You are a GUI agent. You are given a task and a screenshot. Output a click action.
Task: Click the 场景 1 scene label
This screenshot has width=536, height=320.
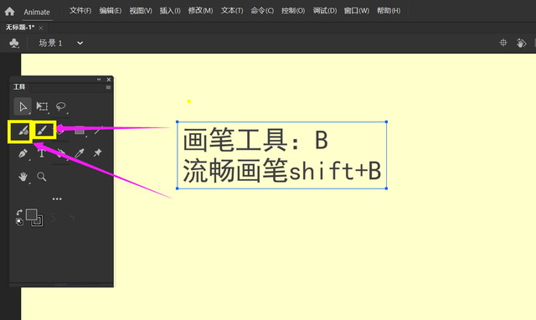point(50,43)
